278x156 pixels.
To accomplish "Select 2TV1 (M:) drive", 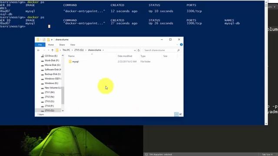I will pyautogui.click(x=50, y=92).
